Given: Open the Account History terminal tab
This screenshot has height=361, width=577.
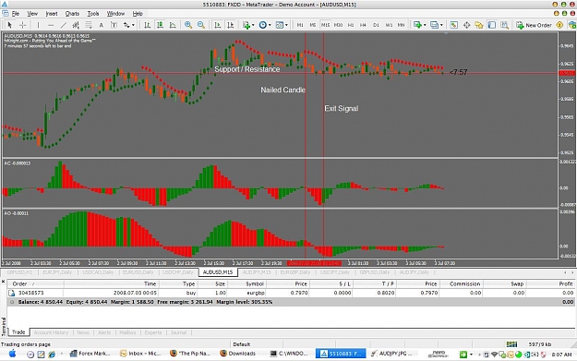Looking at the screenshot, I should [51, 332].
